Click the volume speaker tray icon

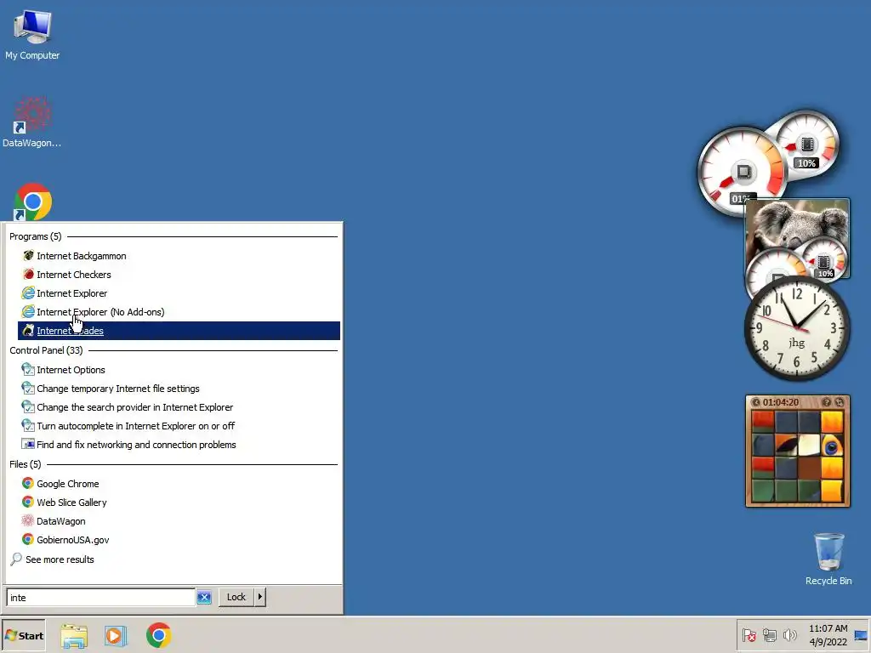(789, 635)
